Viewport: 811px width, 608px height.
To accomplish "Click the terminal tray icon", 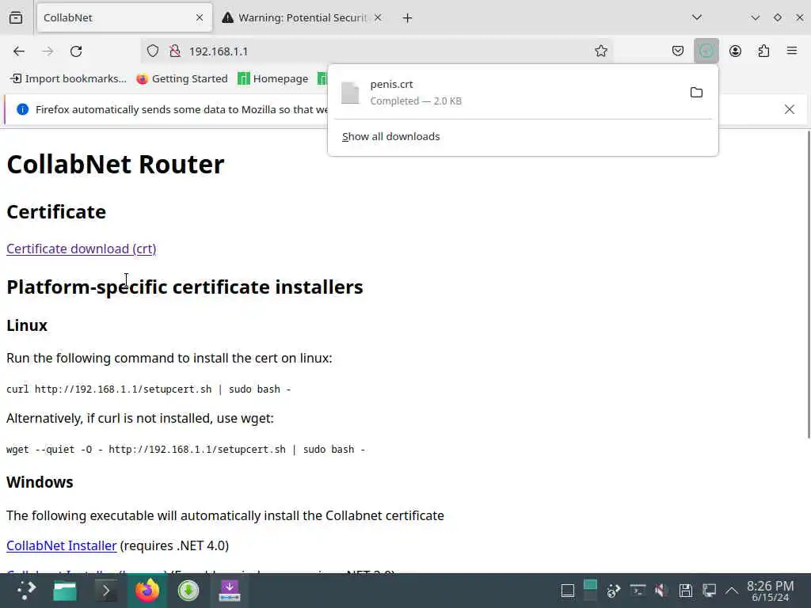I will click(638, 591).
